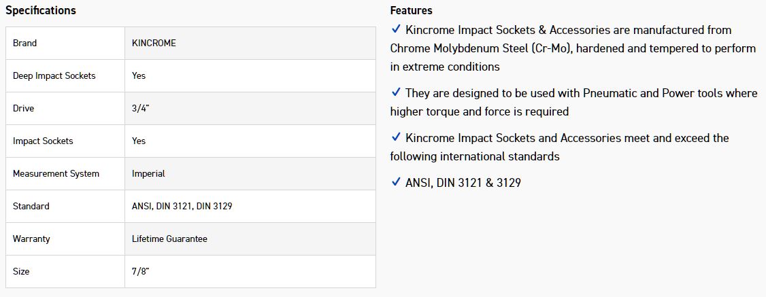
Task: Click the Deep Impact Sockets label
Action: pyautogui.click(x=54, y=75)
